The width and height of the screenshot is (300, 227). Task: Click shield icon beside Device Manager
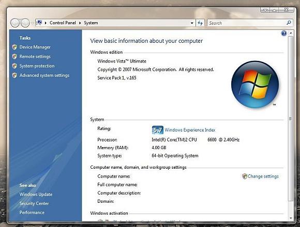coord(14,47)
